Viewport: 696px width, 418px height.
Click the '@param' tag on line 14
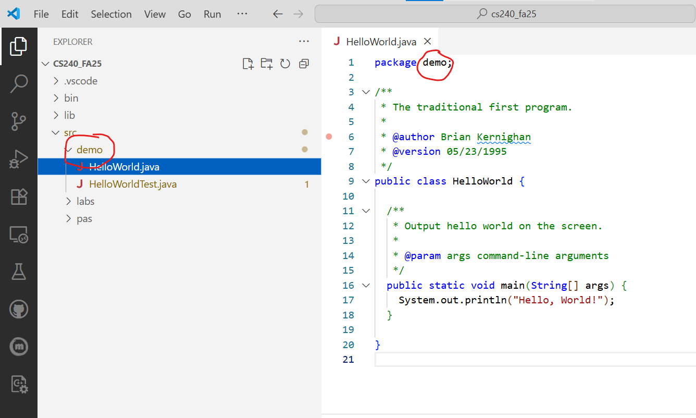coord(422,256)
